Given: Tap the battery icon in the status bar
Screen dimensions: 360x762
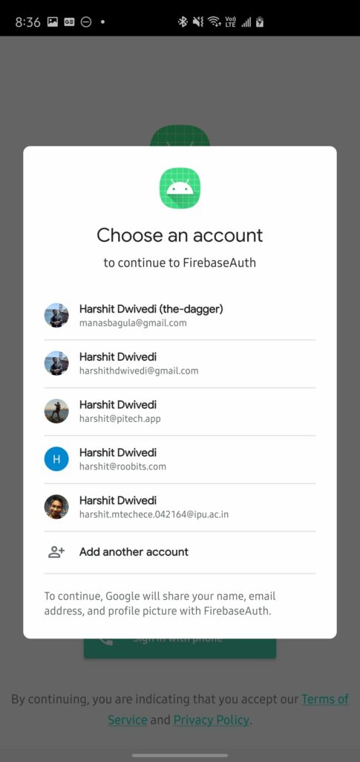Looking at the screenshot, I should (x=260, y=22).
